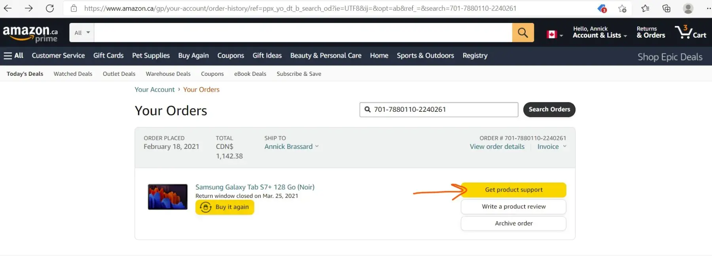
Task: Open browser settings and more menu
Action: pos(708,8)
